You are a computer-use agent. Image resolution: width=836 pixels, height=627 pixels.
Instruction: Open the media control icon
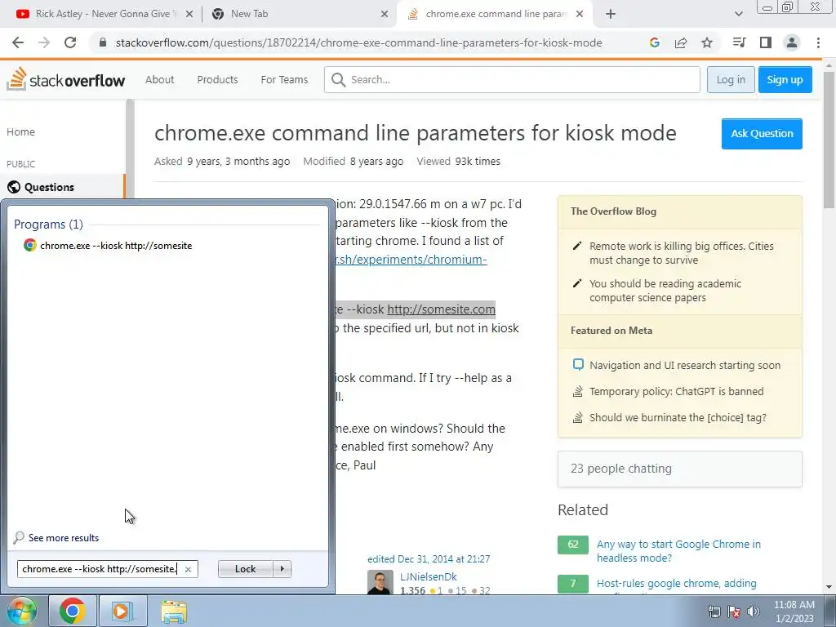click(739, 42)
